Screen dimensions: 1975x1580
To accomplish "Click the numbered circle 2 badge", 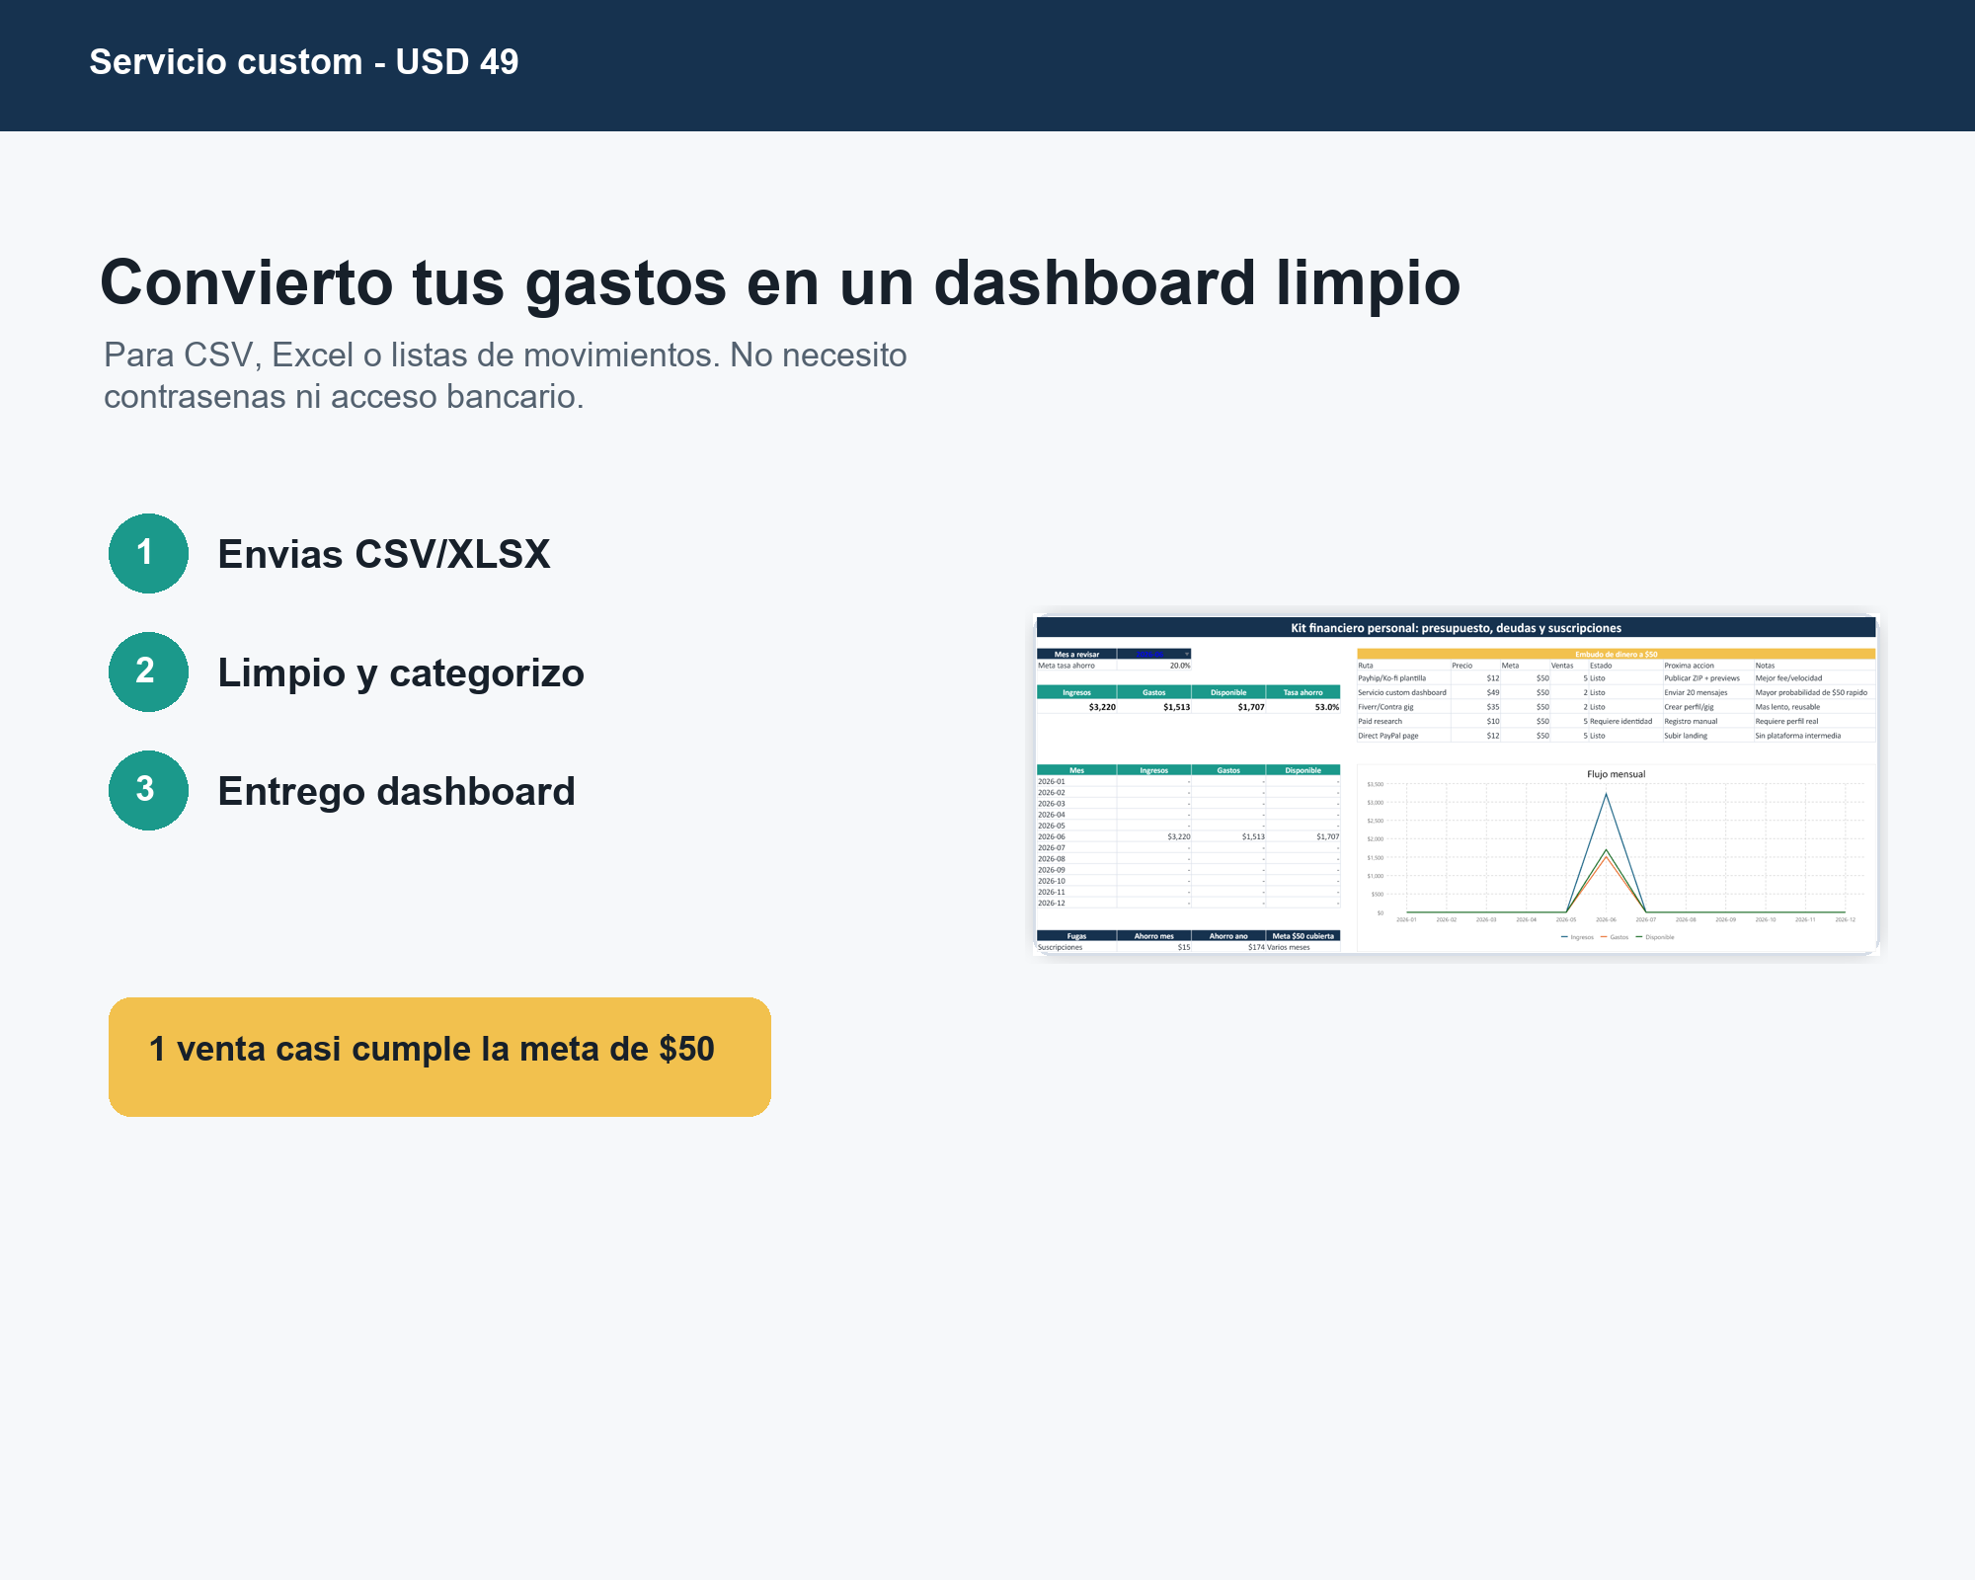I will [148, 671].
